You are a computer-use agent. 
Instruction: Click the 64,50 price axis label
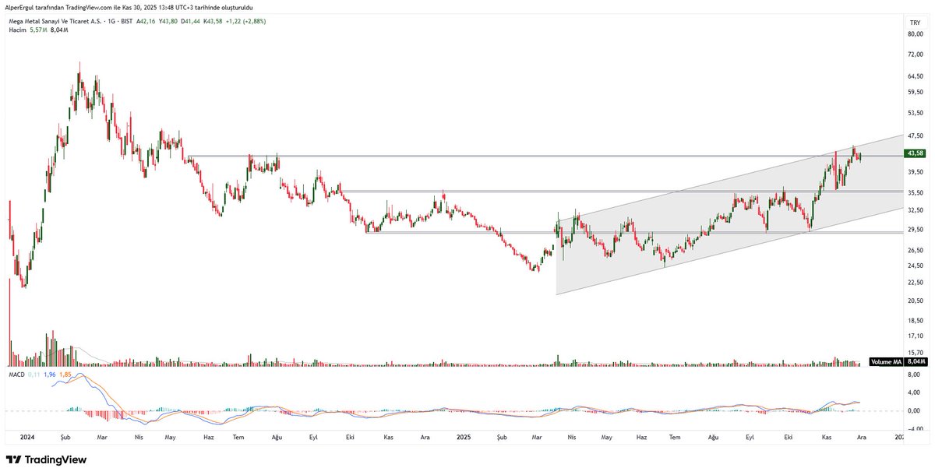pos(915,76)
